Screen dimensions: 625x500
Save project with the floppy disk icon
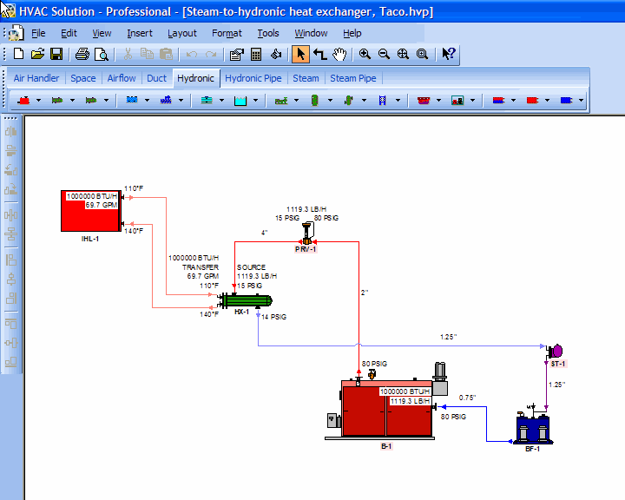pos(56,54)
